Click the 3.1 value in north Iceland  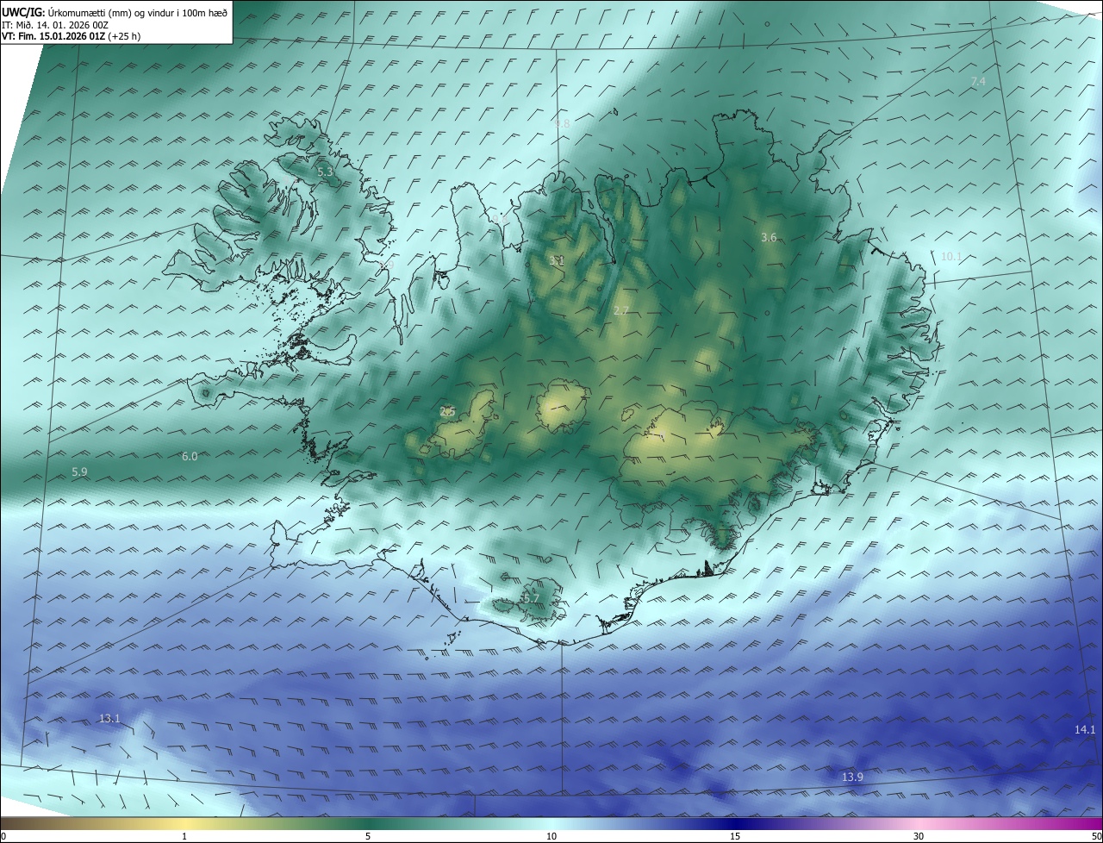[557, 260]
